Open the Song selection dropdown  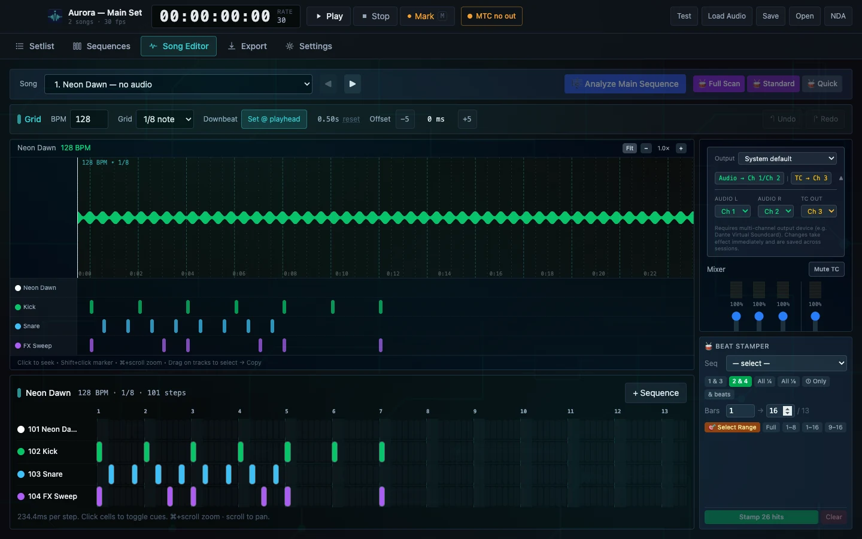[180, 84]
